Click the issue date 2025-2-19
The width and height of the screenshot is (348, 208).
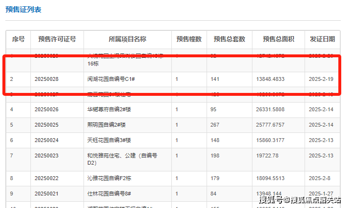coord(321,78)
